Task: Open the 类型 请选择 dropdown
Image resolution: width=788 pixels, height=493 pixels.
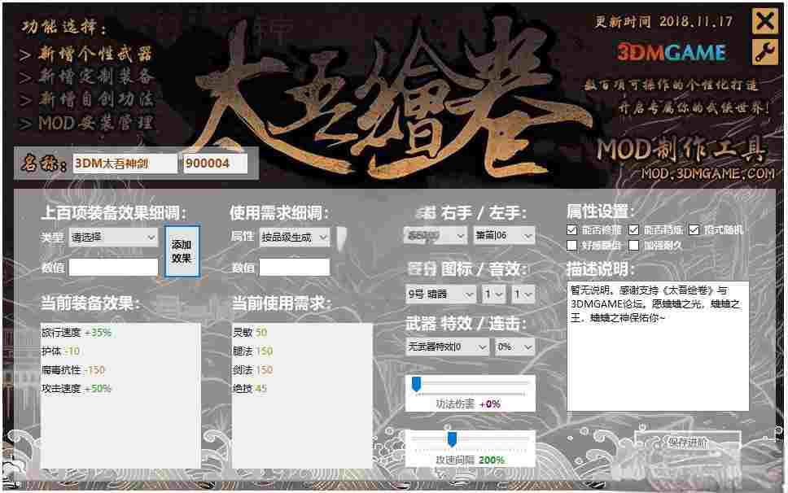Action: click(114, 237)
